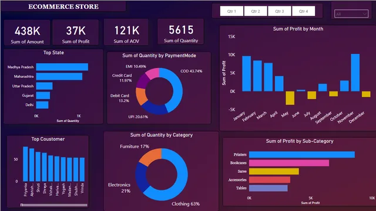Image resolution: width=376 pixels, height=211 pixels.
Task: Click the yellow Saree bar
Action: pyautogui.click(x=274, y=171)
